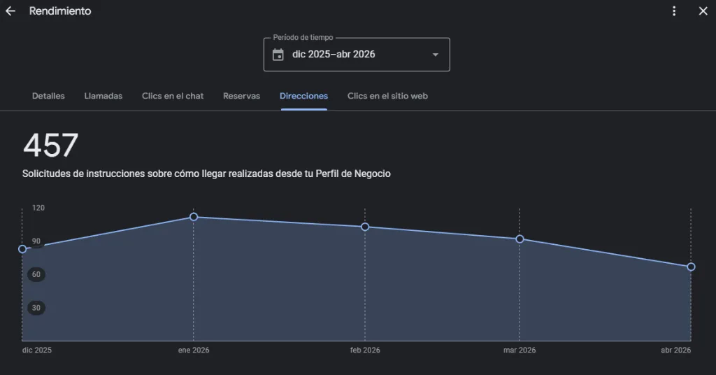This screenshot has height=375, width=716.
Task: Open the three-dot more options menu
Action: pyautogui.click(x=674, y=11)
